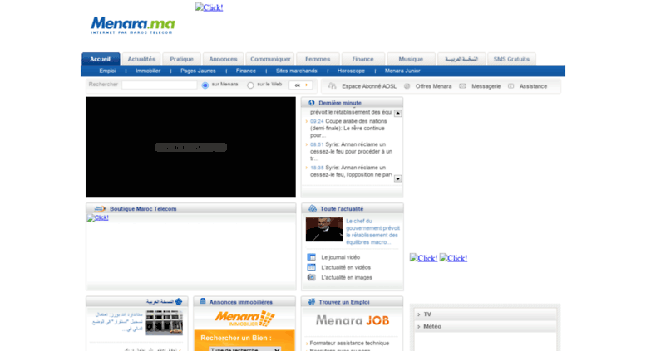Click the Rechercher text field
Image resolution: width=646 pixels, height=351 pixels.
click(159, 85)
